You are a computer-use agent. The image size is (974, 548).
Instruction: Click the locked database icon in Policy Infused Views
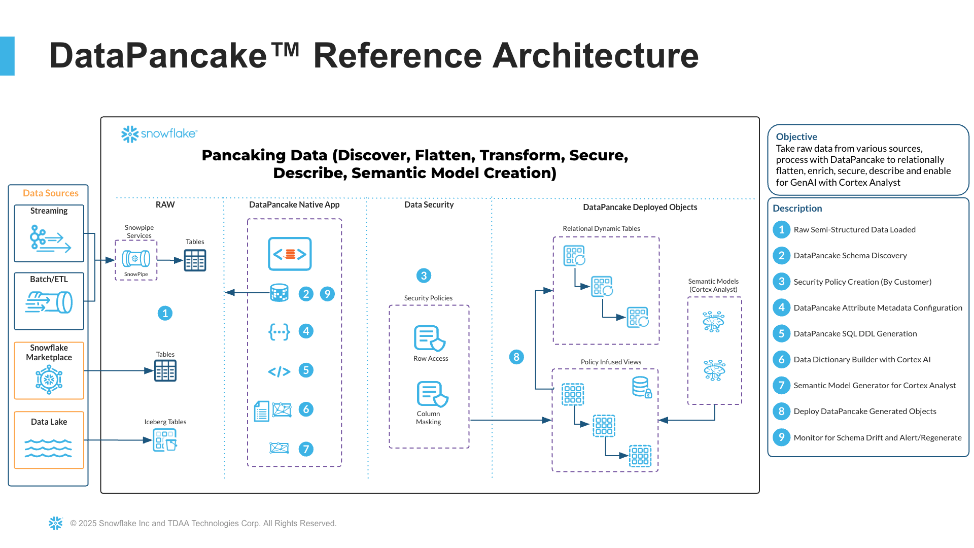(642, 387)
